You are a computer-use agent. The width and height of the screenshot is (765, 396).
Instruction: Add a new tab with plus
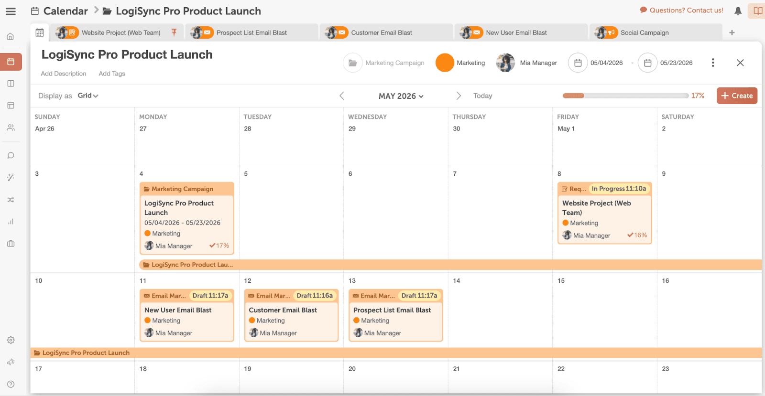click(732, 32)
